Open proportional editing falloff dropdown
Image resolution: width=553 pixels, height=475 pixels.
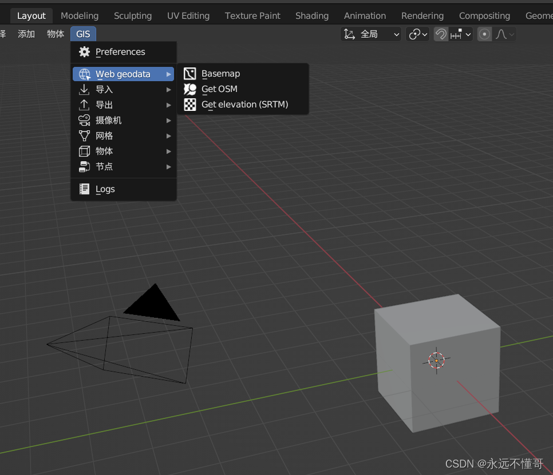point(504,34)
